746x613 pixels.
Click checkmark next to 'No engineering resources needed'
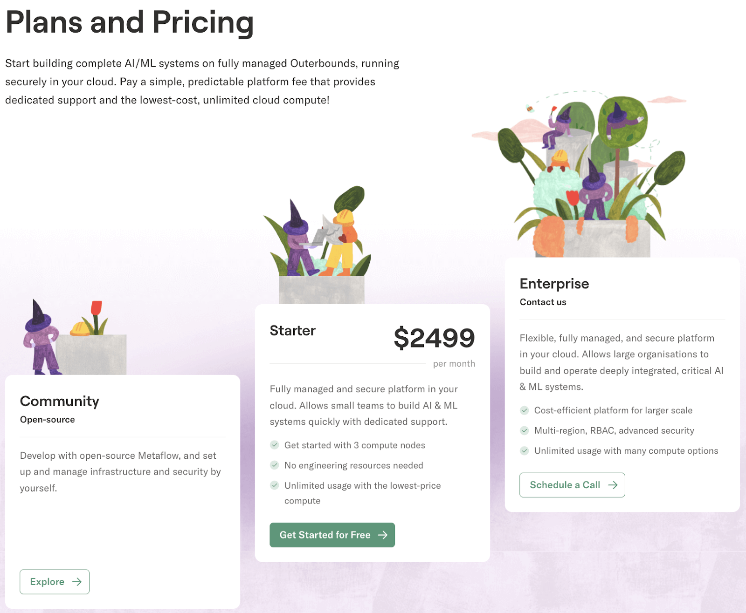[x=275, y=465]
